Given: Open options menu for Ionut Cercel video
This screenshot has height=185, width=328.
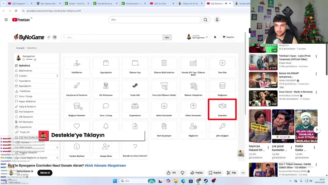Looking at the screenshot, I should [316, 92].
